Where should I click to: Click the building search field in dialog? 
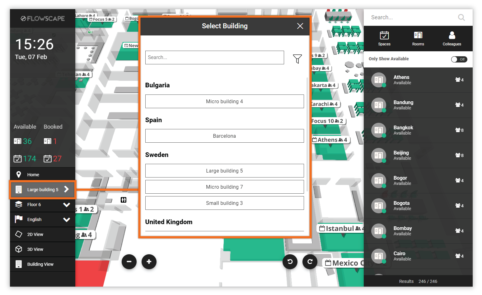point(215,58)
